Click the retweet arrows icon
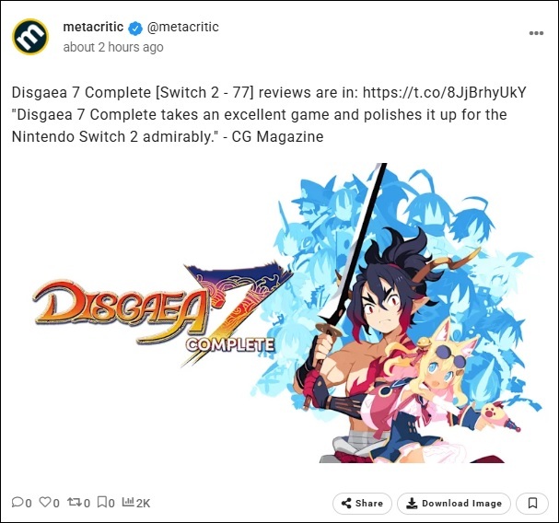This screenshot has height=523, width=559. [x=75, y=502]
